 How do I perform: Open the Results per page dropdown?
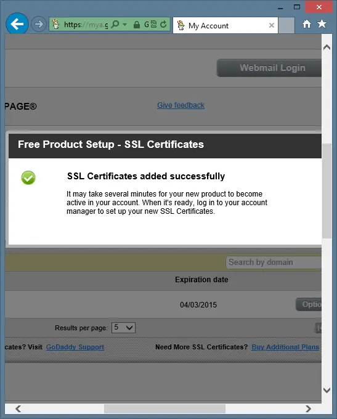tap(123, 328)
